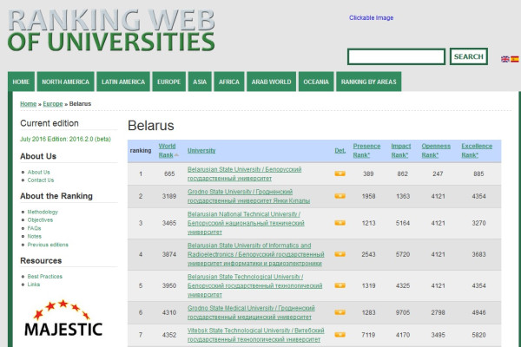Image resolution: width=521 pixels, height=347 pixels.
Task: Open the Grodno State Medical University link
Action: (251, 312)
